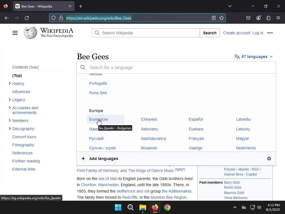Screen dimensions: 285x214
Task: Close the Bee Gees - Wikipedia tab
Action: tap(70, 6)
